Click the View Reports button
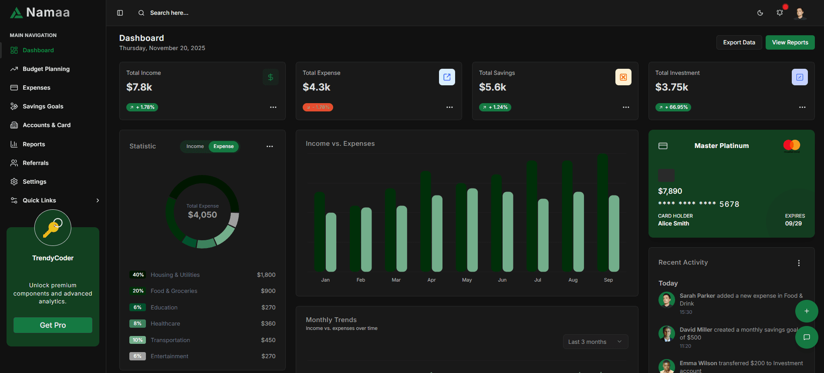The width and height of the screenshot is (824, 373). 790,42
